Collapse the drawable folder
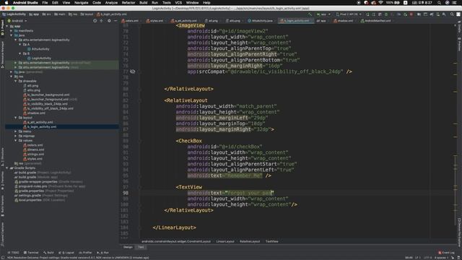The image size is (462, 260). (16, 81)
